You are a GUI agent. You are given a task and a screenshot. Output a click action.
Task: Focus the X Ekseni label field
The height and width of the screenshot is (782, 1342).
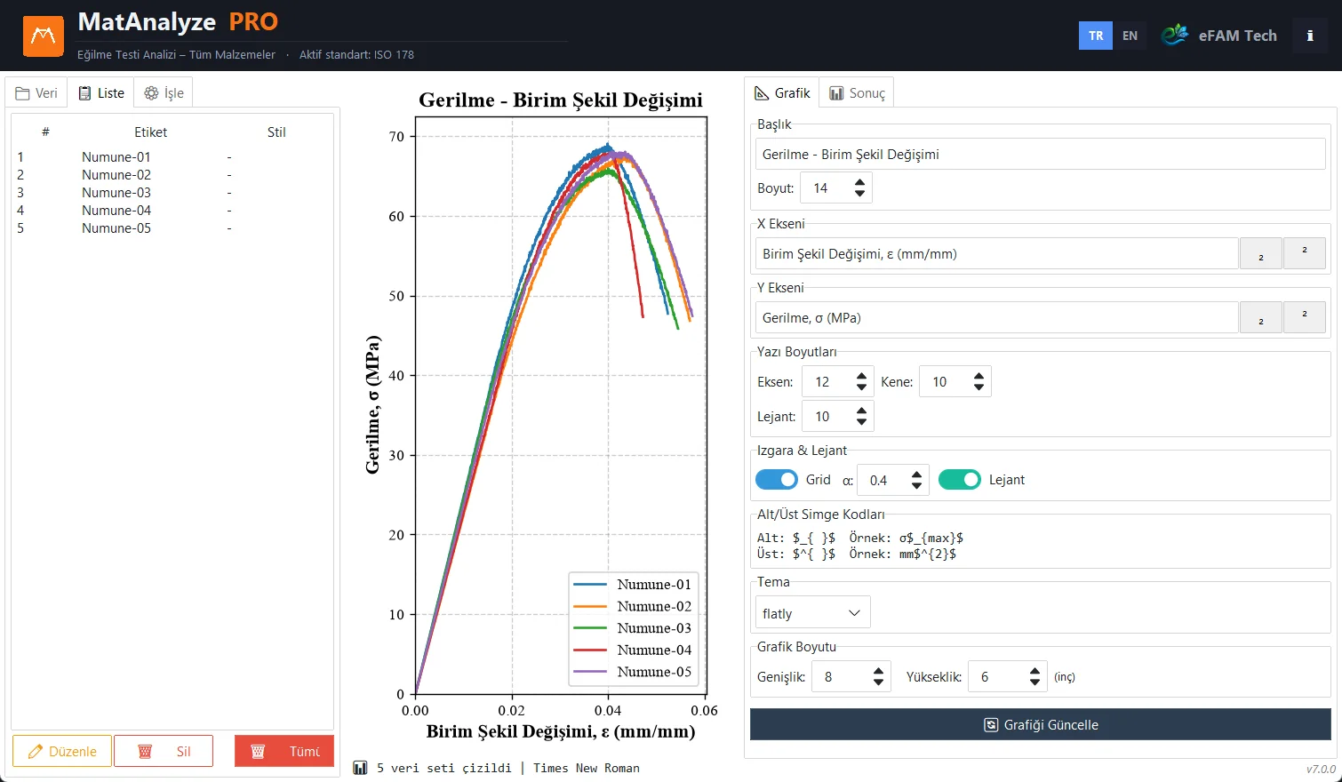(997, 253)
